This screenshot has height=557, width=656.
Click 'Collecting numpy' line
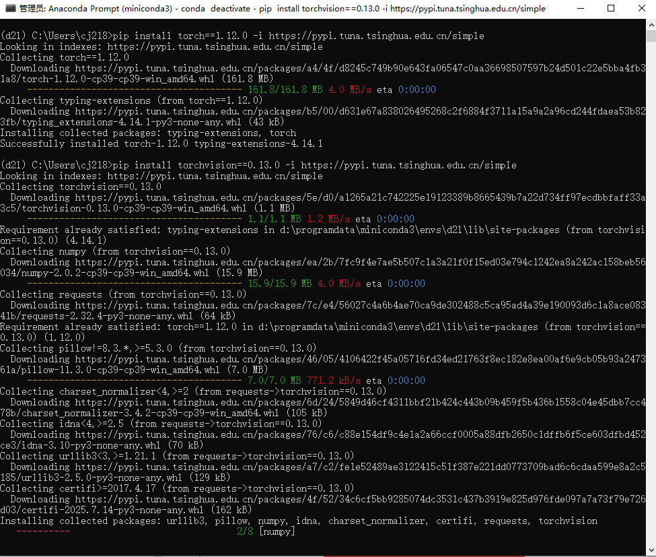tap(115, 251)
